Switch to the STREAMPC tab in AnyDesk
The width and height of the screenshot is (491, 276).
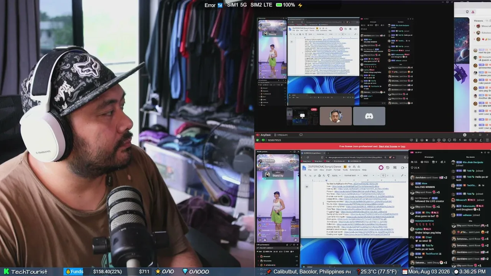280,135
